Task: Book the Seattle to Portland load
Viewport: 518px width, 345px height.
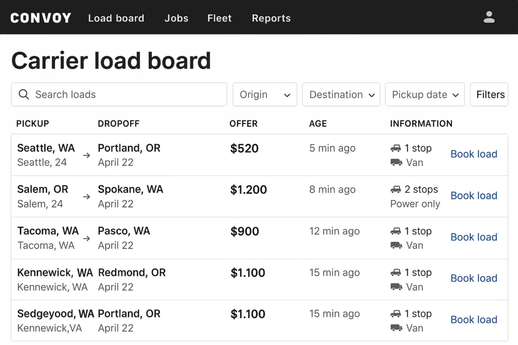Action: 473,154
